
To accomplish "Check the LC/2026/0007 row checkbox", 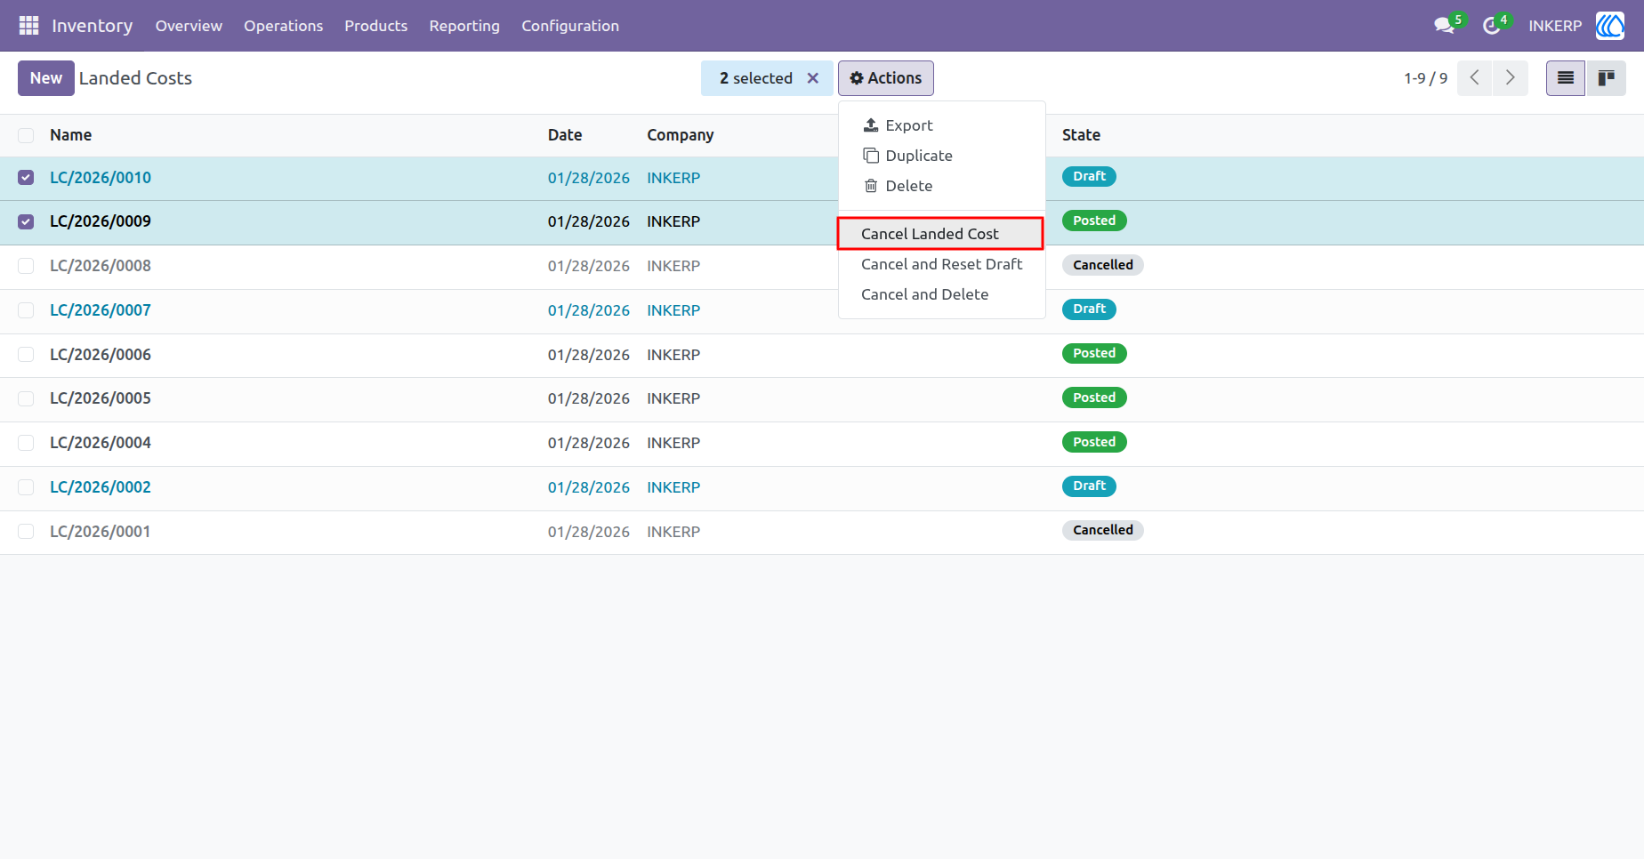I will (26, 310).
